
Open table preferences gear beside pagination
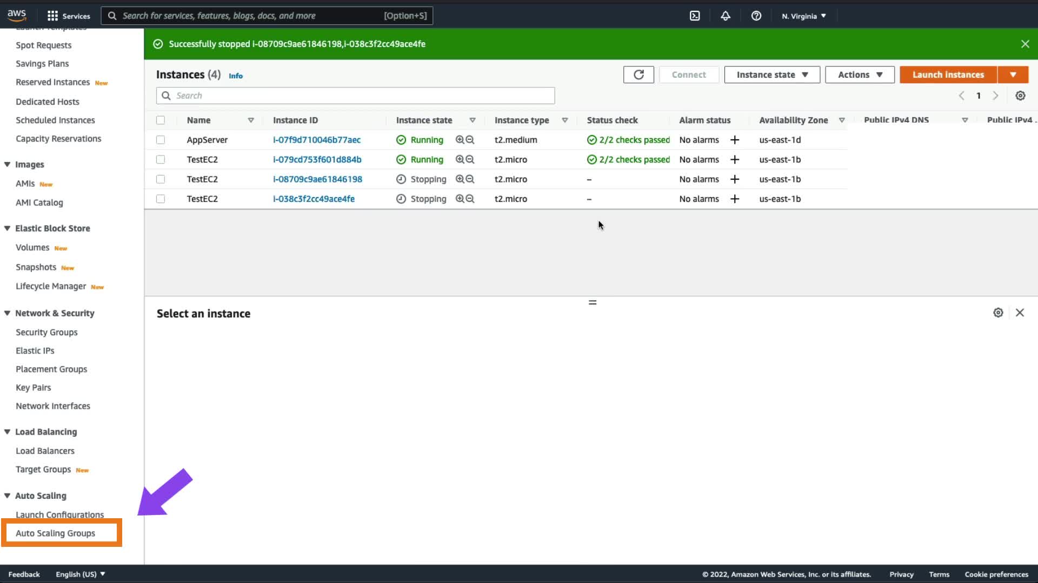(x=1020, y=96)
